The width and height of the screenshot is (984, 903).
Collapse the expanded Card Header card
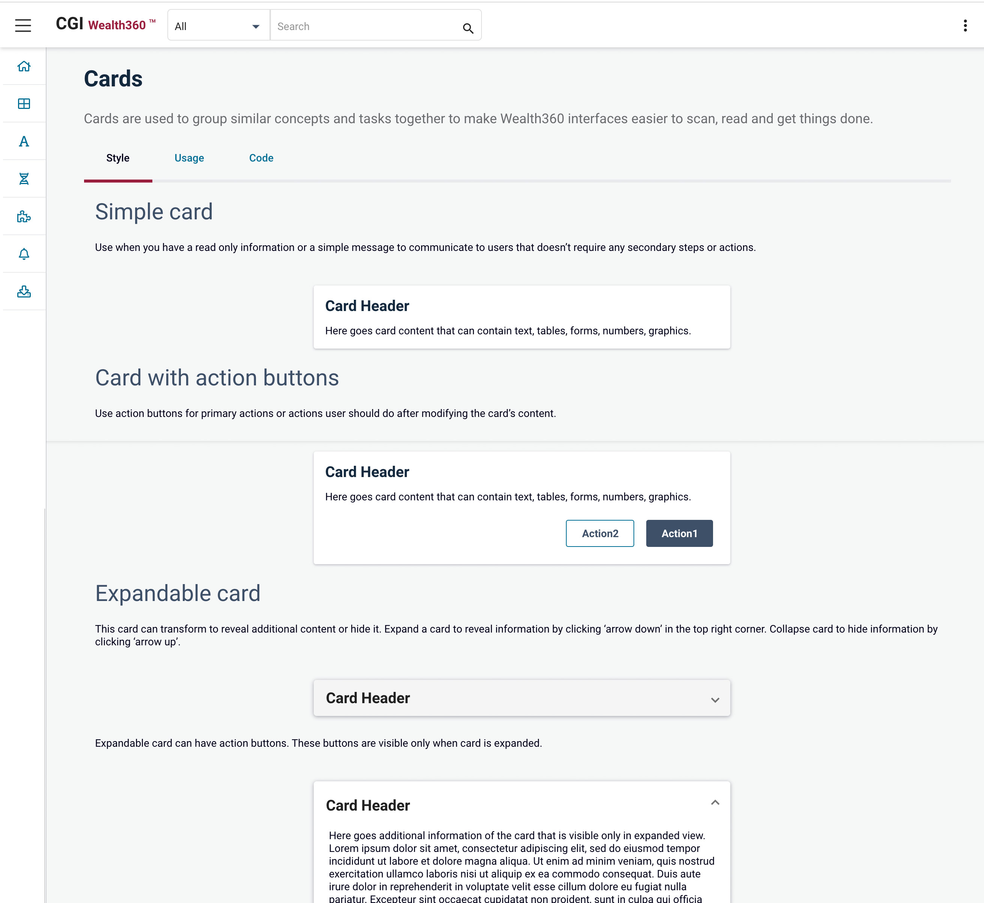point(715,802)
